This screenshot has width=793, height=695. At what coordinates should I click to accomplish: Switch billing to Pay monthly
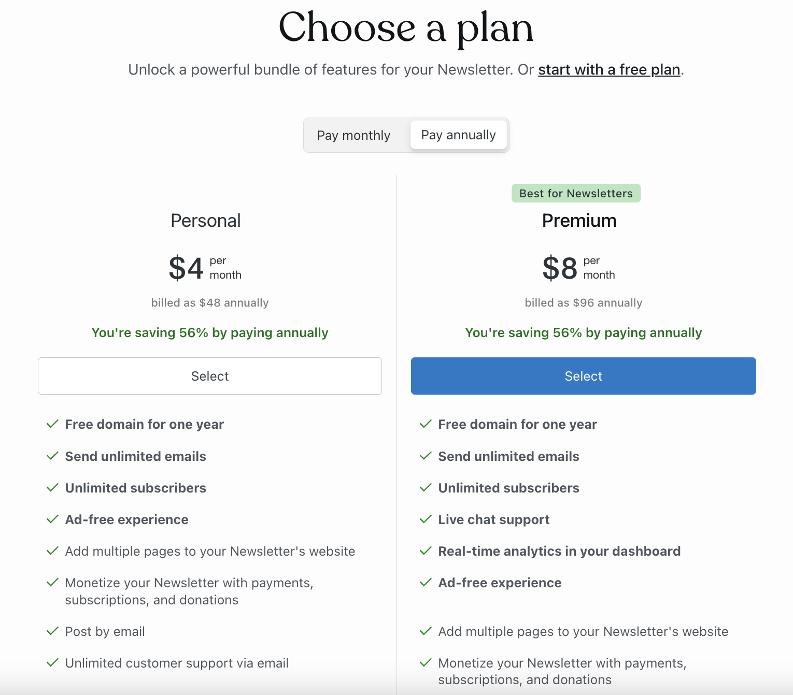pyautogui.click(x=353, y=135)
